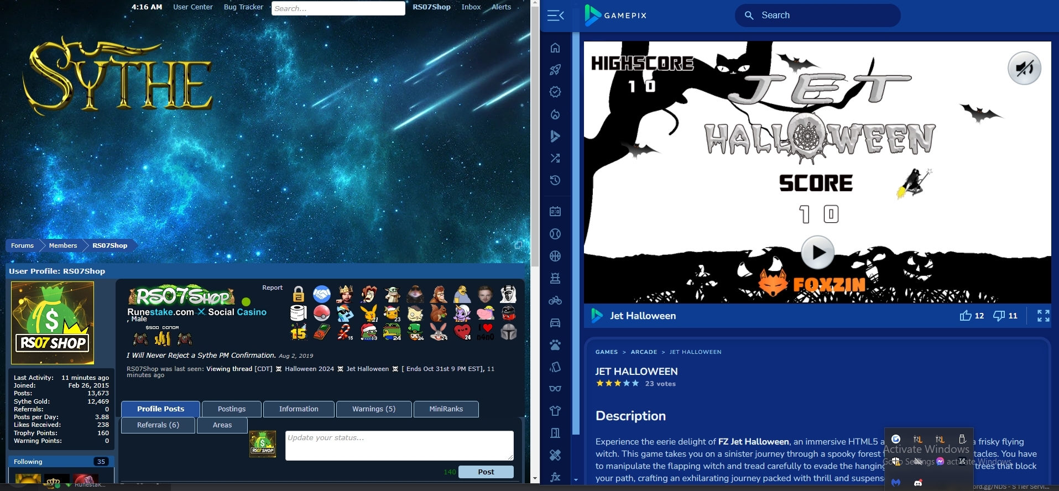Screen dimensions: 1059x491
Task: Post the status update
Action: click(486, 472)
